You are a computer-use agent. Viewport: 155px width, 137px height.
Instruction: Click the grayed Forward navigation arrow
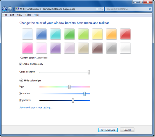click(x=10, y=9)
